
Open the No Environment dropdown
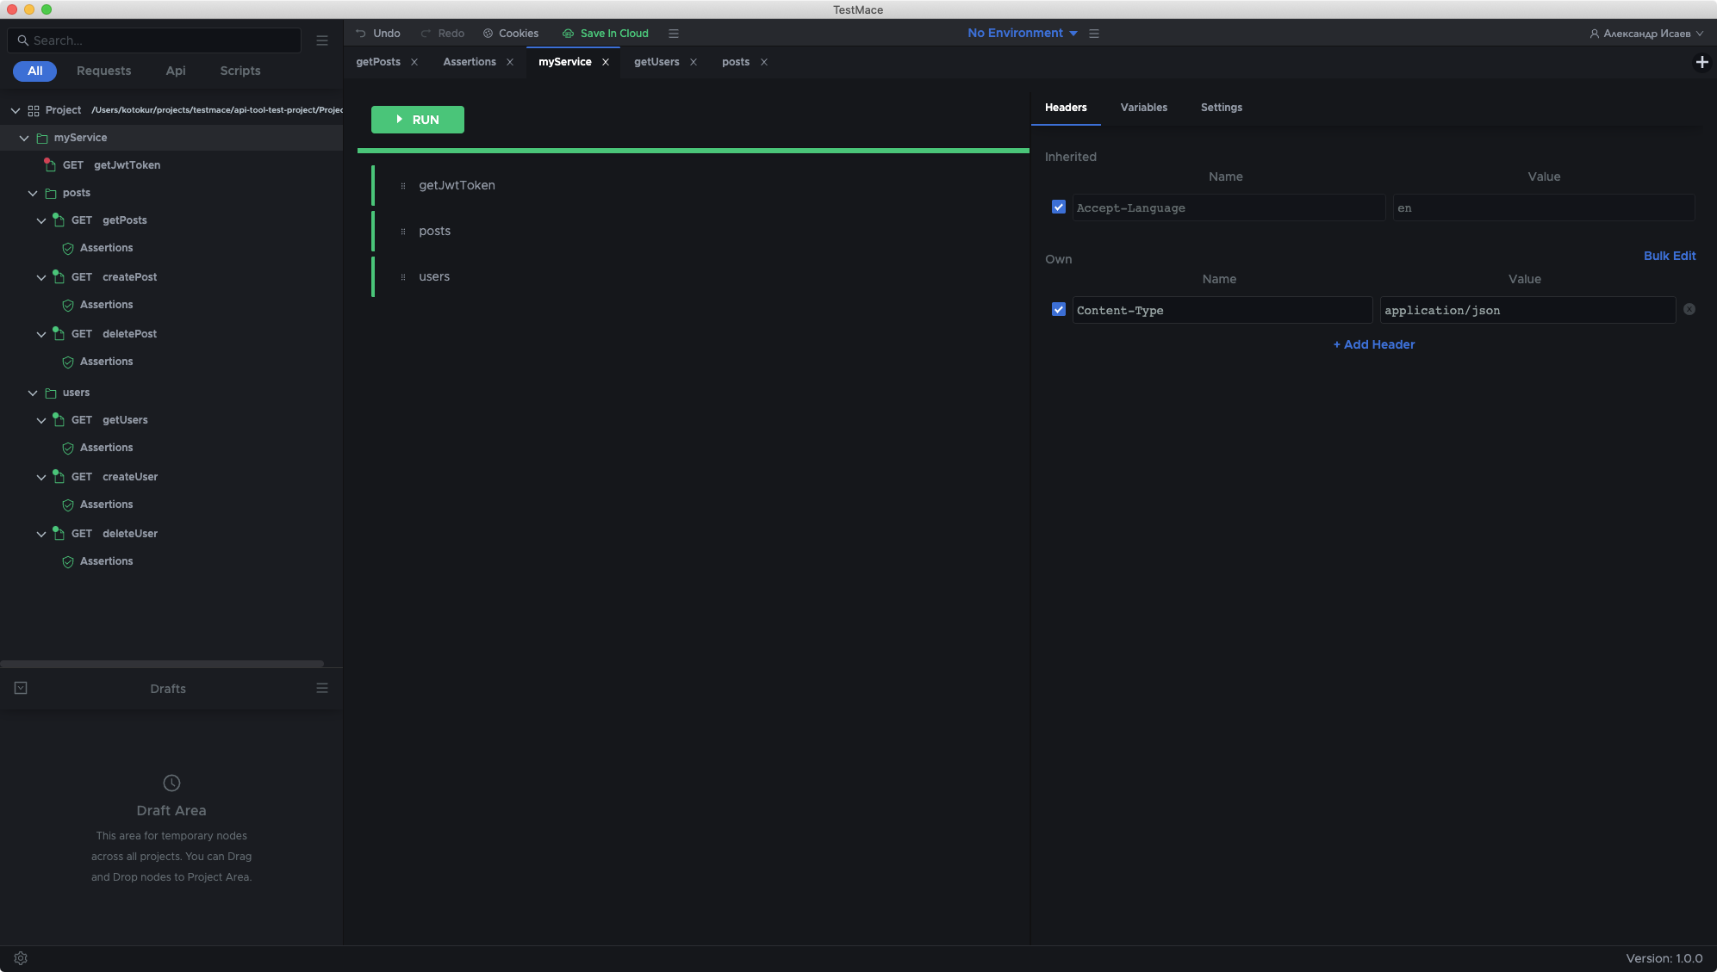point(1022,34)
